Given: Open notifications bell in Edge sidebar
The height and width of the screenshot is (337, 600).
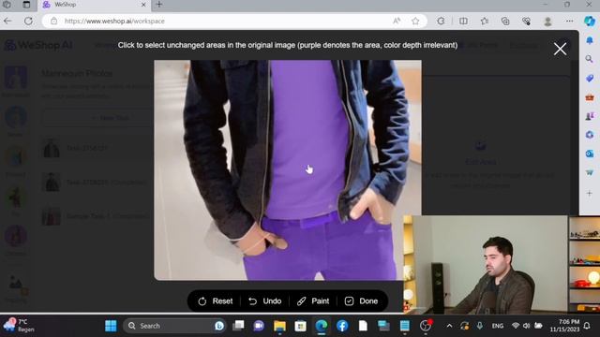Looking at the screenshot, I should click(590, 40).
